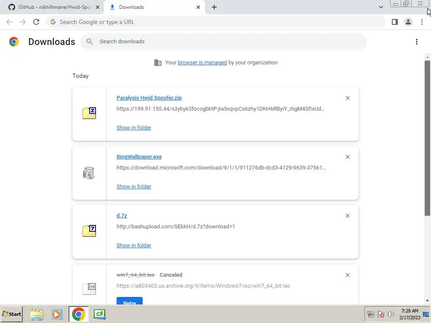Image resolution: width=431 pixels, height=323 pixels.
Task: Click the Chrome logo beside Downloads
Action: pos(14,42)
